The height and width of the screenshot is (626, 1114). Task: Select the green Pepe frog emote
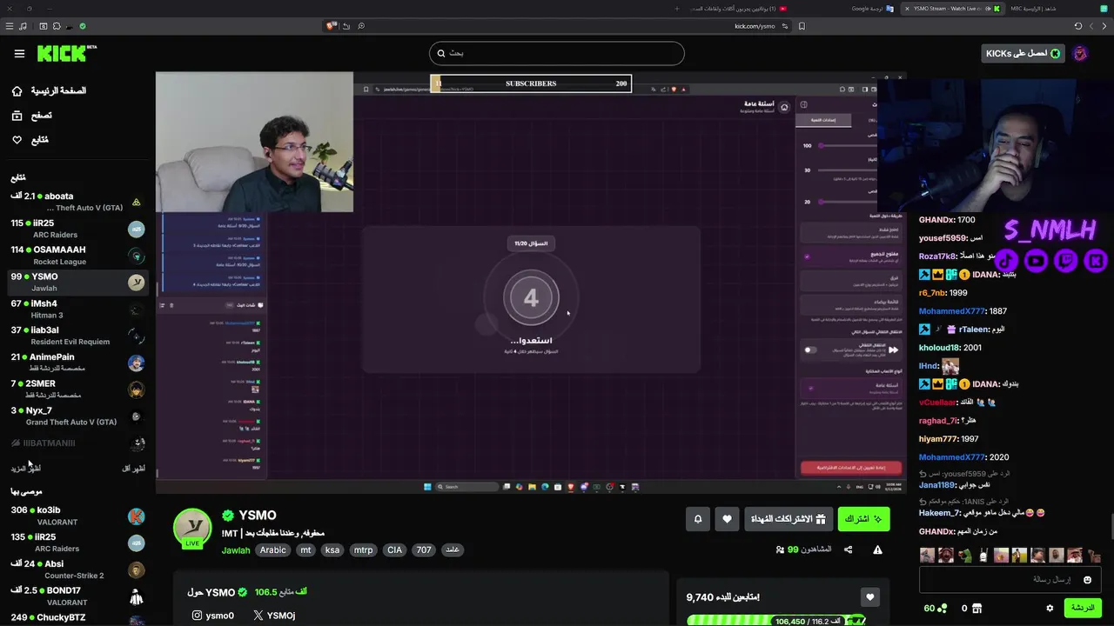coord(964,555)
